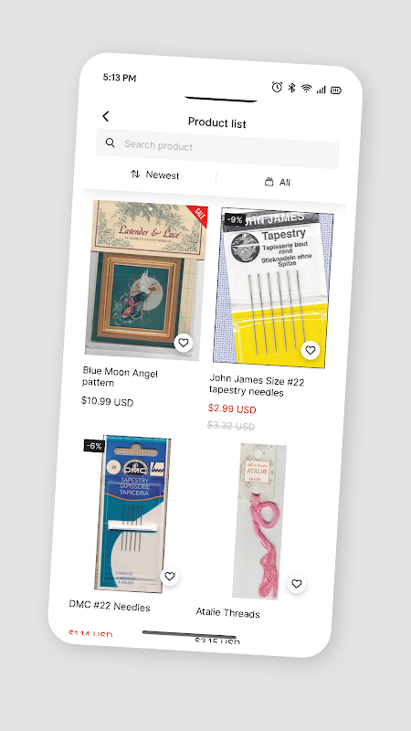This screenshot has height=731, width=411.
Task: Toggle heart on John James needles
Action: [311, 350]
